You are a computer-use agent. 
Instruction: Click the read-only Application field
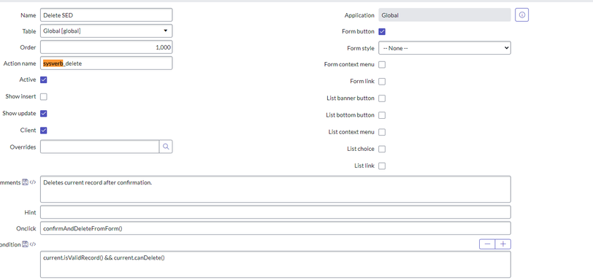pos(445,15)
